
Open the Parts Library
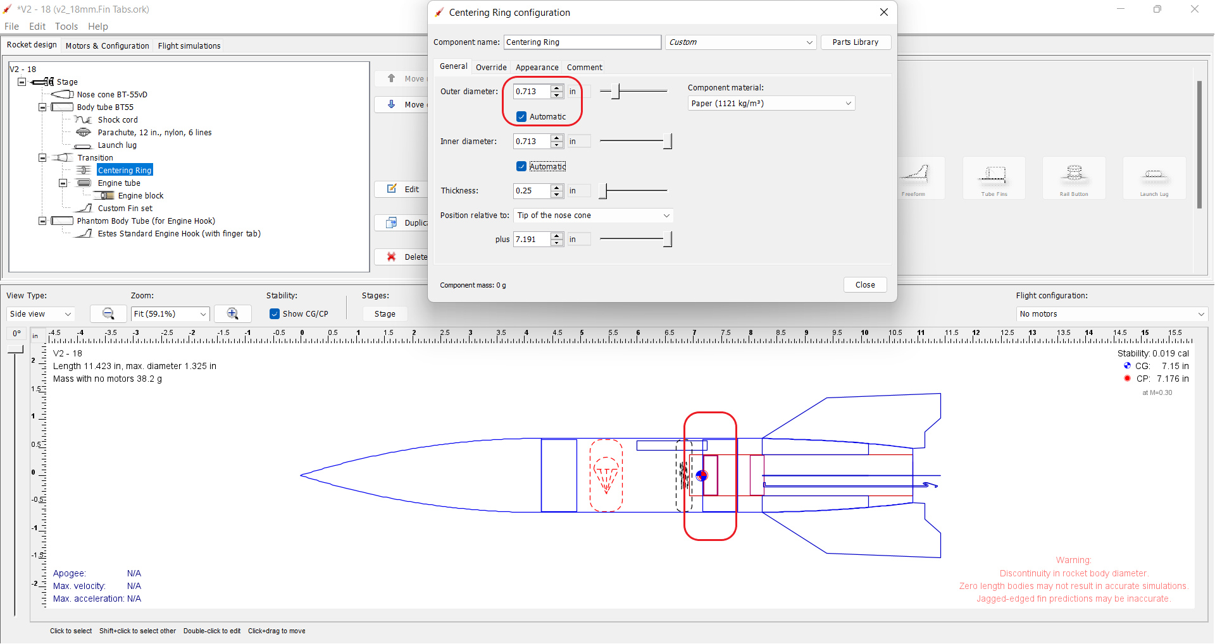coord(856,42)
